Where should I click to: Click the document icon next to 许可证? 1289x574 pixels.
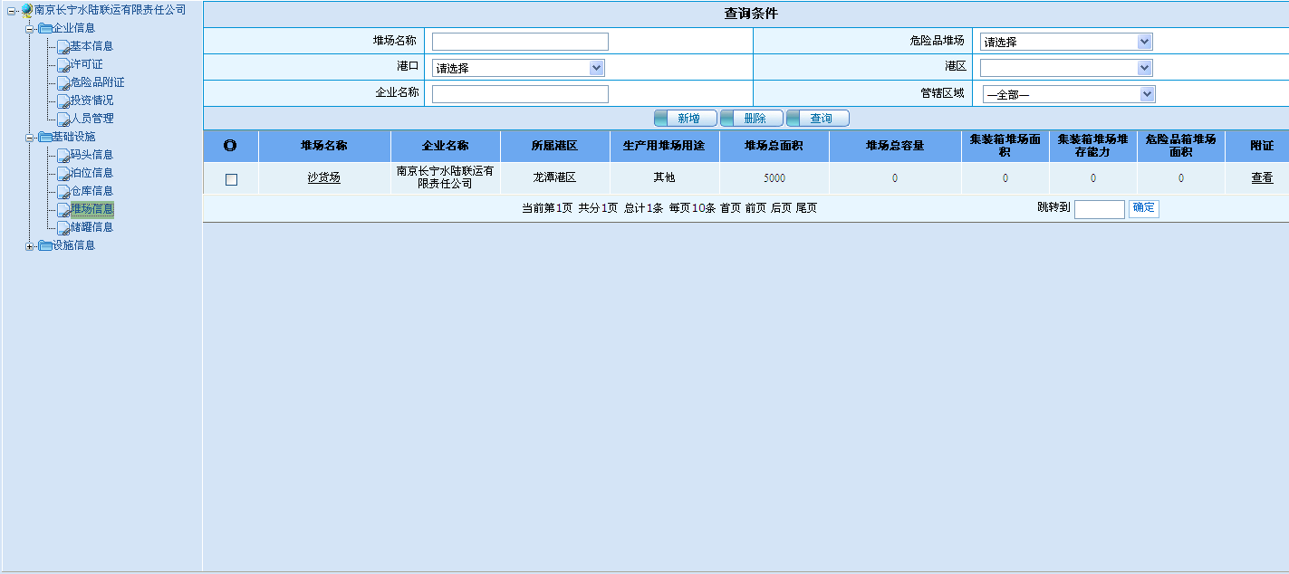tap(63, 64)
